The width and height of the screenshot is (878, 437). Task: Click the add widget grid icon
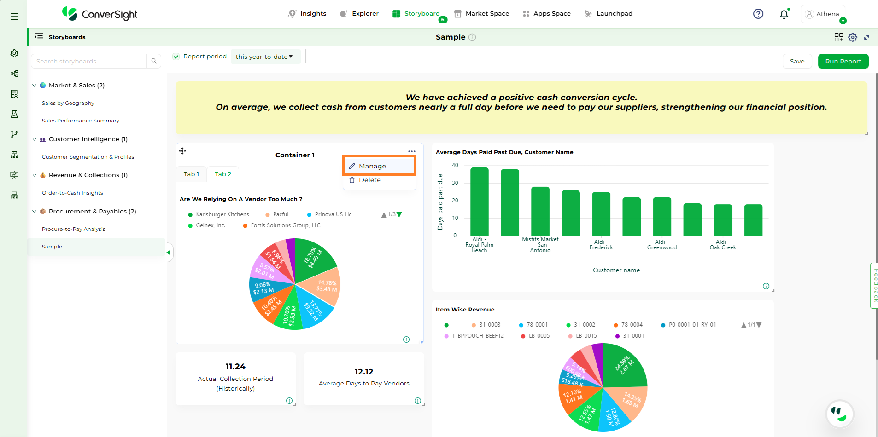click(838, 37)
